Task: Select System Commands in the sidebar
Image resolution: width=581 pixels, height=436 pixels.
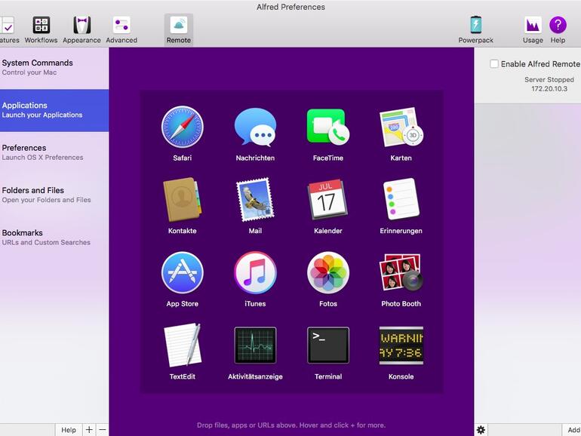Action: [54, 68]
